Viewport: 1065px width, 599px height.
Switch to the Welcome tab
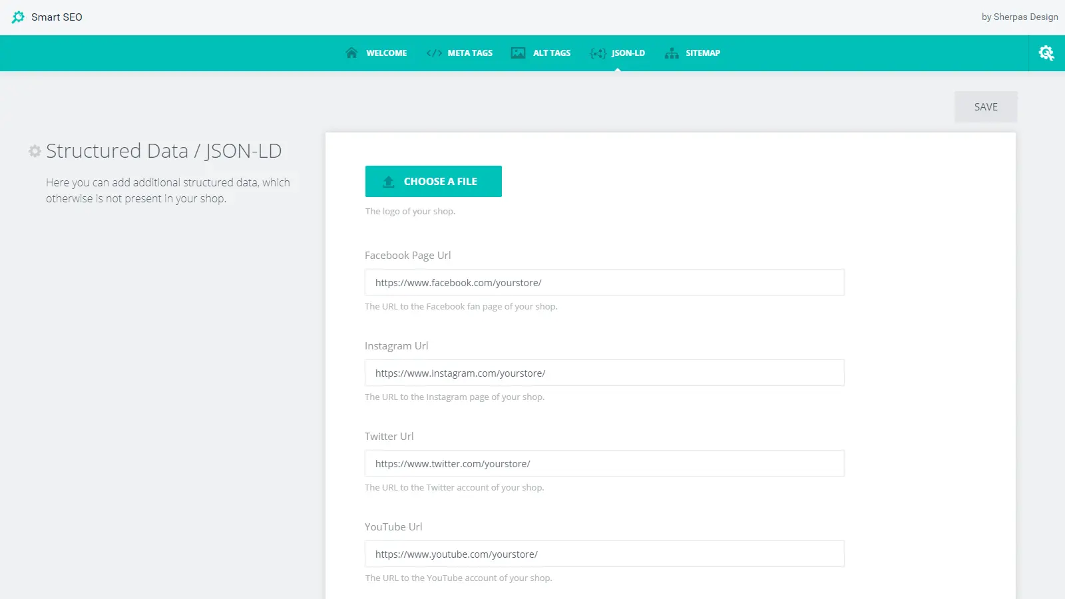387,53
